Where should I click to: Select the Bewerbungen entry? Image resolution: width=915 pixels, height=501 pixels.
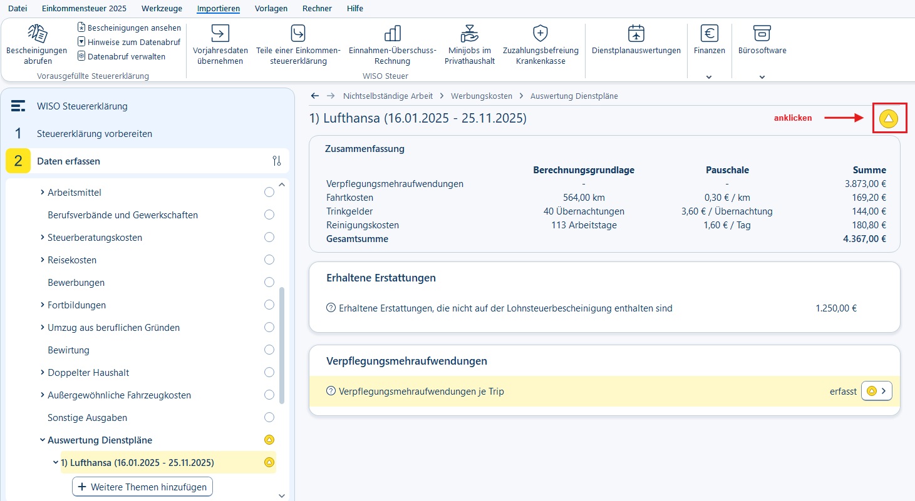76,282
